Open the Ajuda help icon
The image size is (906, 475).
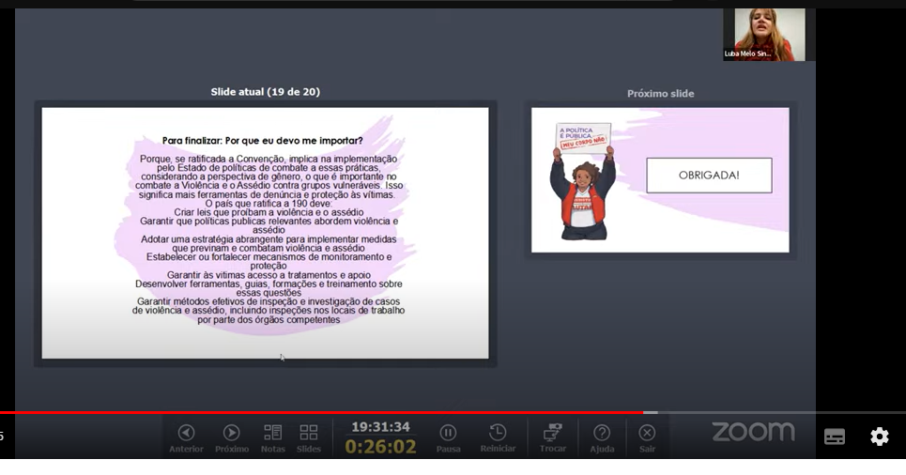click(602, 433)
